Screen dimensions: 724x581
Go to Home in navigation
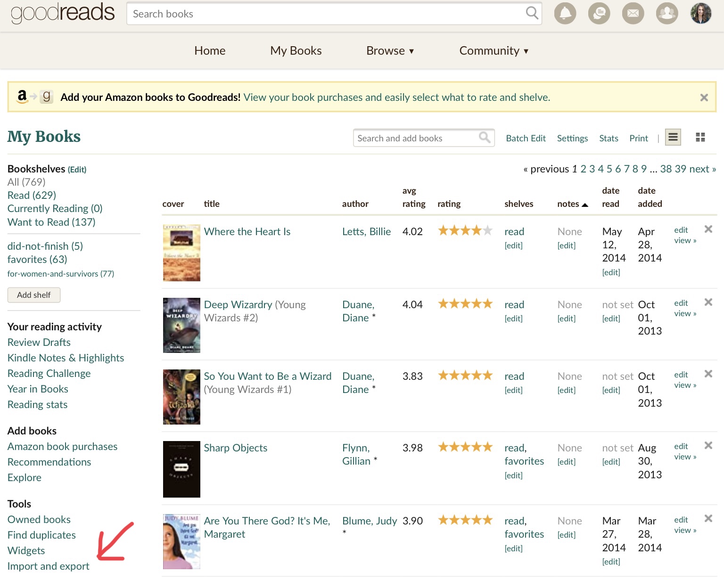coord(210,50)
